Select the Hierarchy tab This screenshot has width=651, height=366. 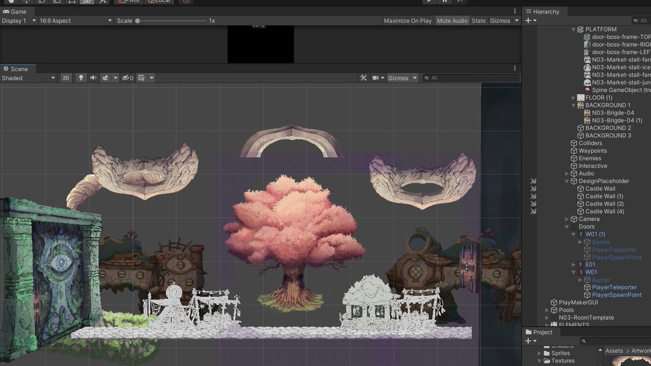coord(545,11)
